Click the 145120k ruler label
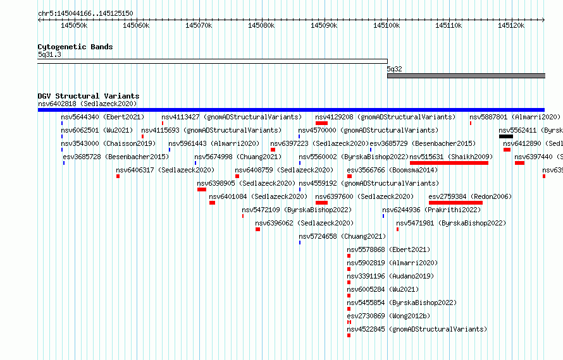Screen dimensions: 563x360 click(511, 25)
